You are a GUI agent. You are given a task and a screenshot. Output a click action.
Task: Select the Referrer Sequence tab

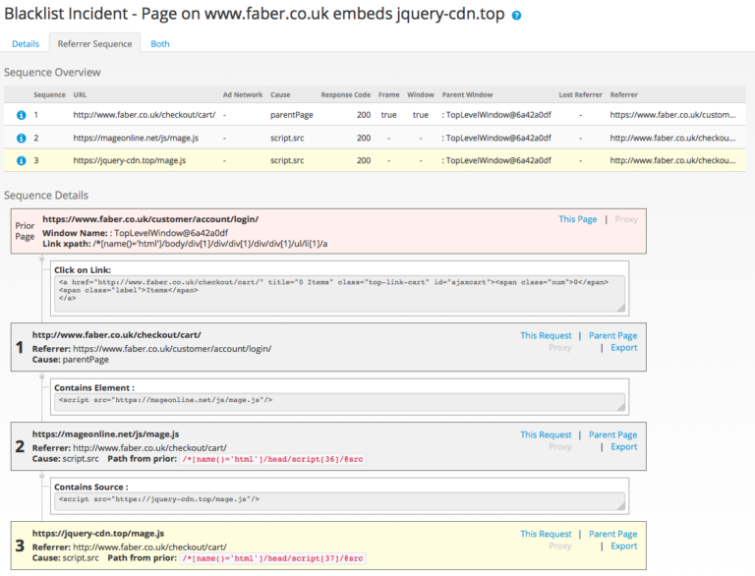click(94, 43)
